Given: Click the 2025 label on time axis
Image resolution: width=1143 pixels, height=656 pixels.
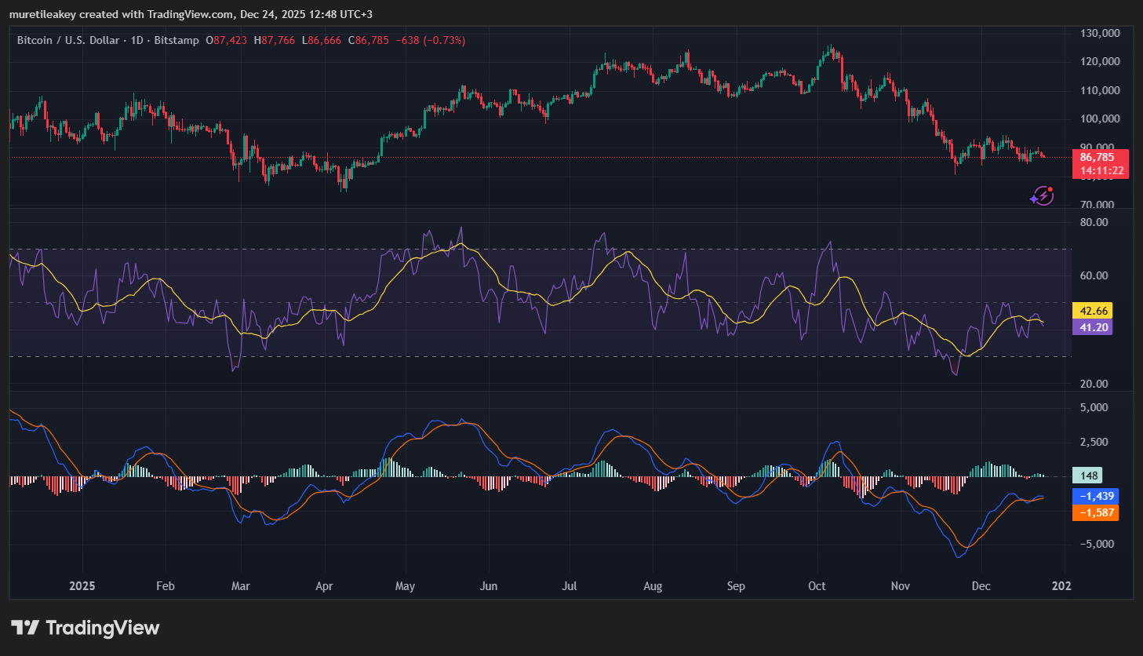Looking at the screenshot, I should coord(82,586).
